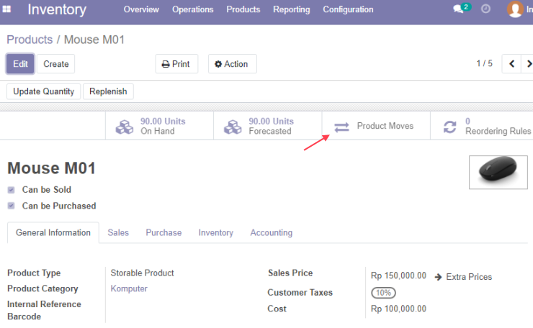Switch to the Inventory tab
This screenshot has height=328, width=533.
click(x=216, y=232)
